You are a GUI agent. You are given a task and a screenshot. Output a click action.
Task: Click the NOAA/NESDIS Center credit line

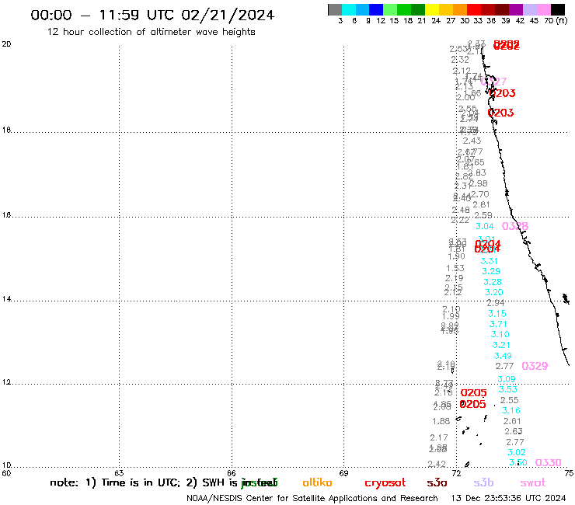pos(312,499)
